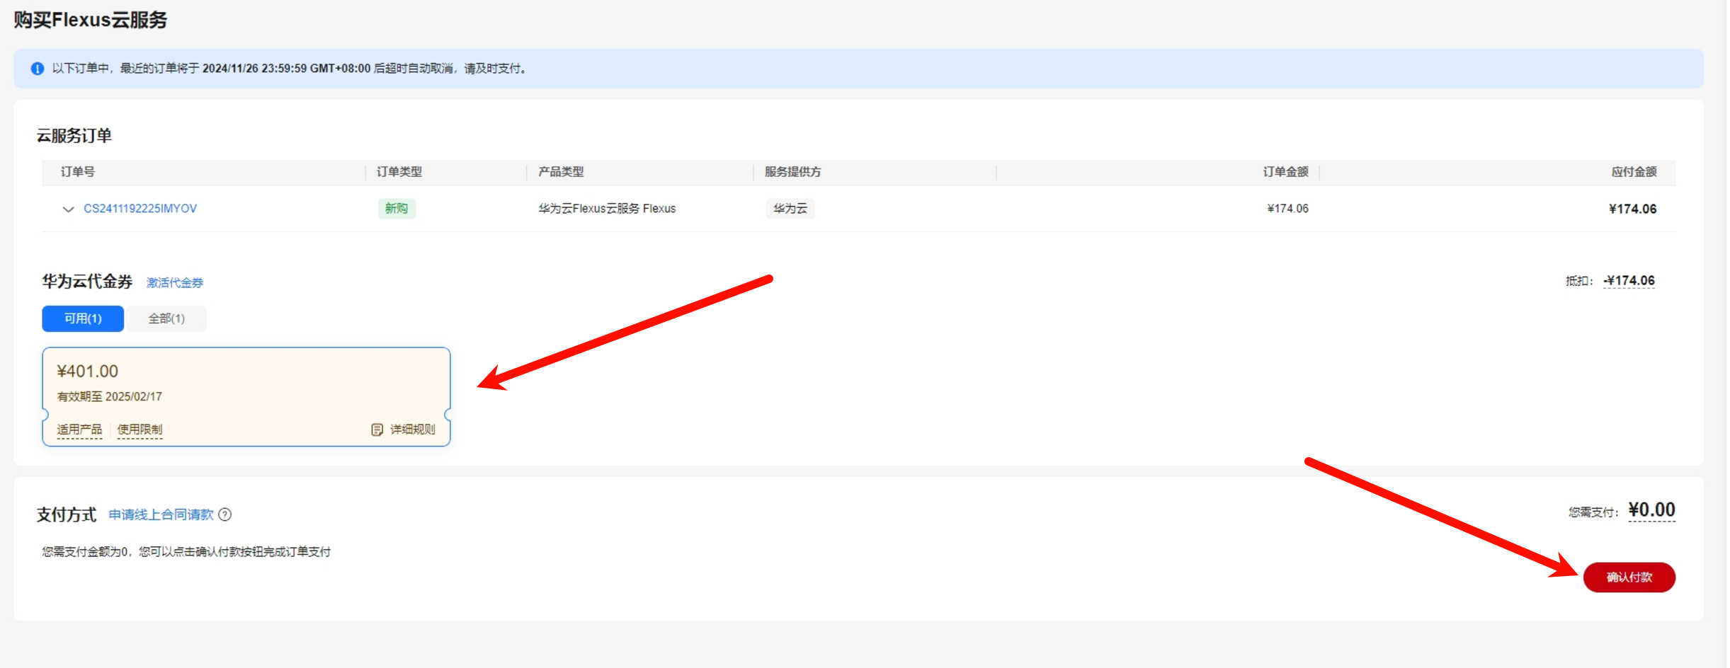Select the ¥401.00 voucher card

(x=245, y=386)
